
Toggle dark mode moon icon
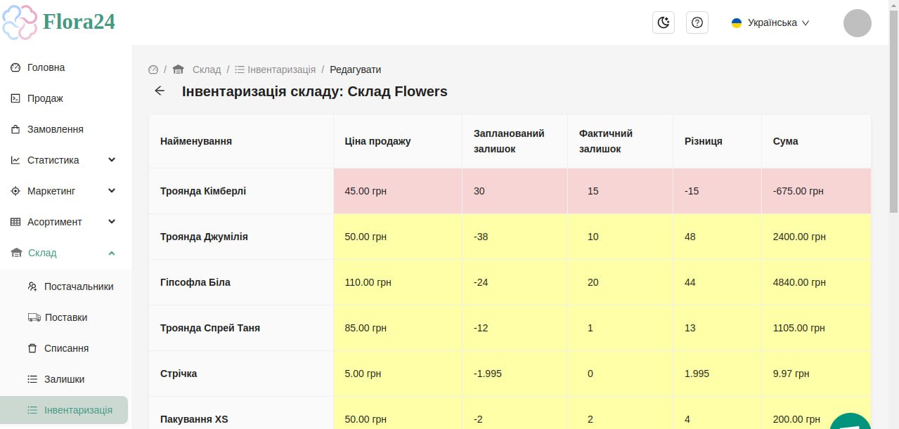pos(664,22)
